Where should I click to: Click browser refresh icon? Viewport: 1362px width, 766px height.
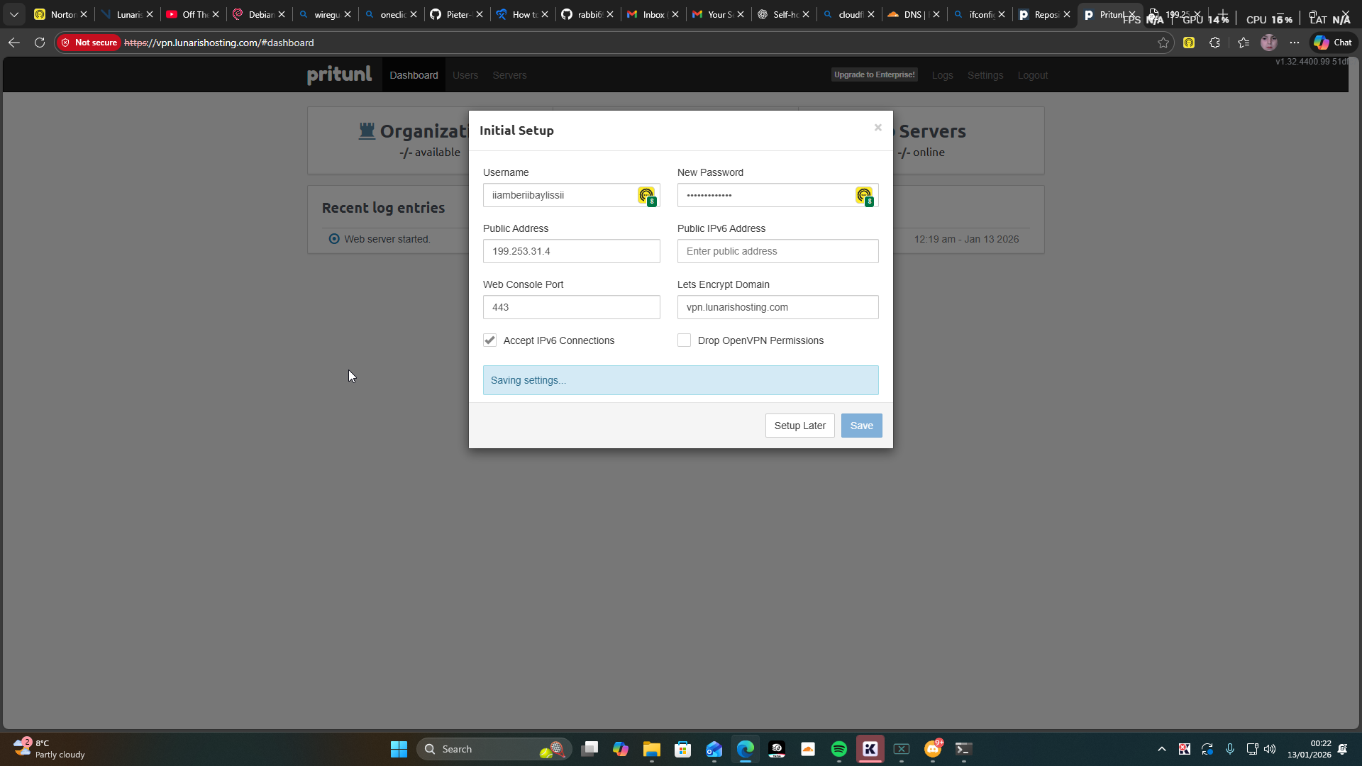(40, 43)
